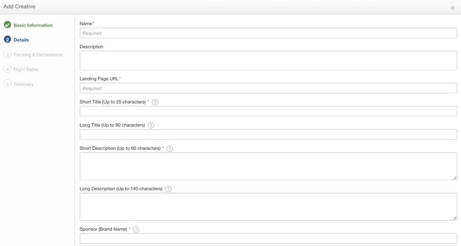
Task: Click Short Description textarea resize handle
Action: pyautogui.click(x=455, y=178)
